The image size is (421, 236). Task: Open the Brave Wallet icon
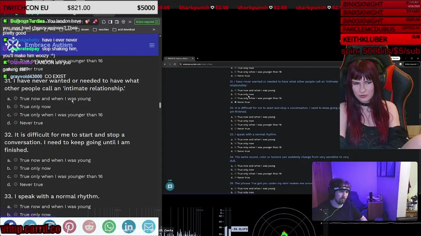pyautogui.click(x=117, y=22)
